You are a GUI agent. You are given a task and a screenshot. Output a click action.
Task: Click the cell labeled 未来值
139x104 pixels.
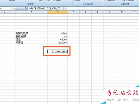(x=31, y=42)
